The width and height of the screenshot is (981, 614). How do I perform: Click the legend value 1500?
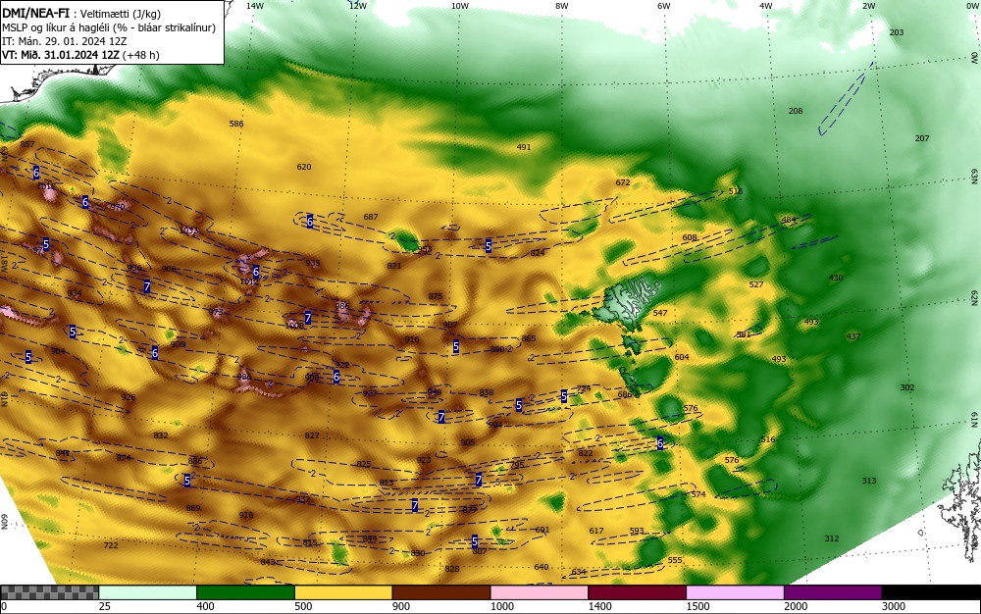697,606
